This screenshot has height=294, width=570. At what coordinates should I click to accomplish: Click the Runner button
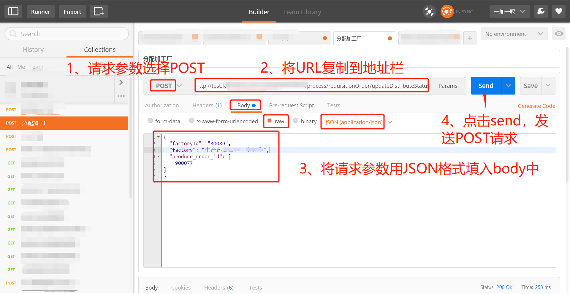coord(41,12)
